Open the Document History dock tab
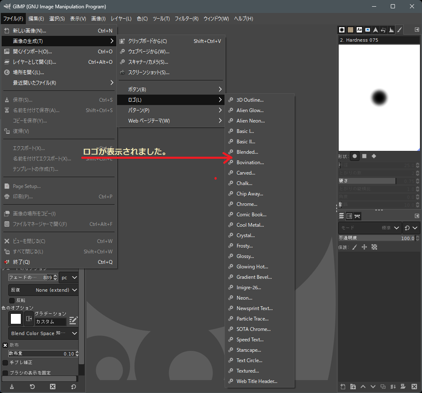 point(367,30)
